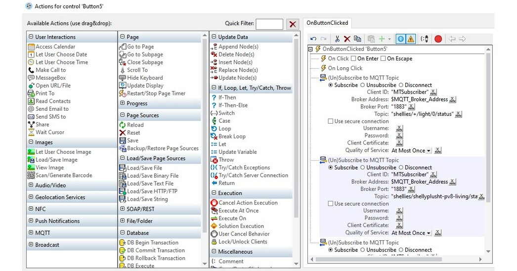The image size is (517, 271).
Task: Select the MessageBox action
Action: pyautogui.click(x=50, y=78)
